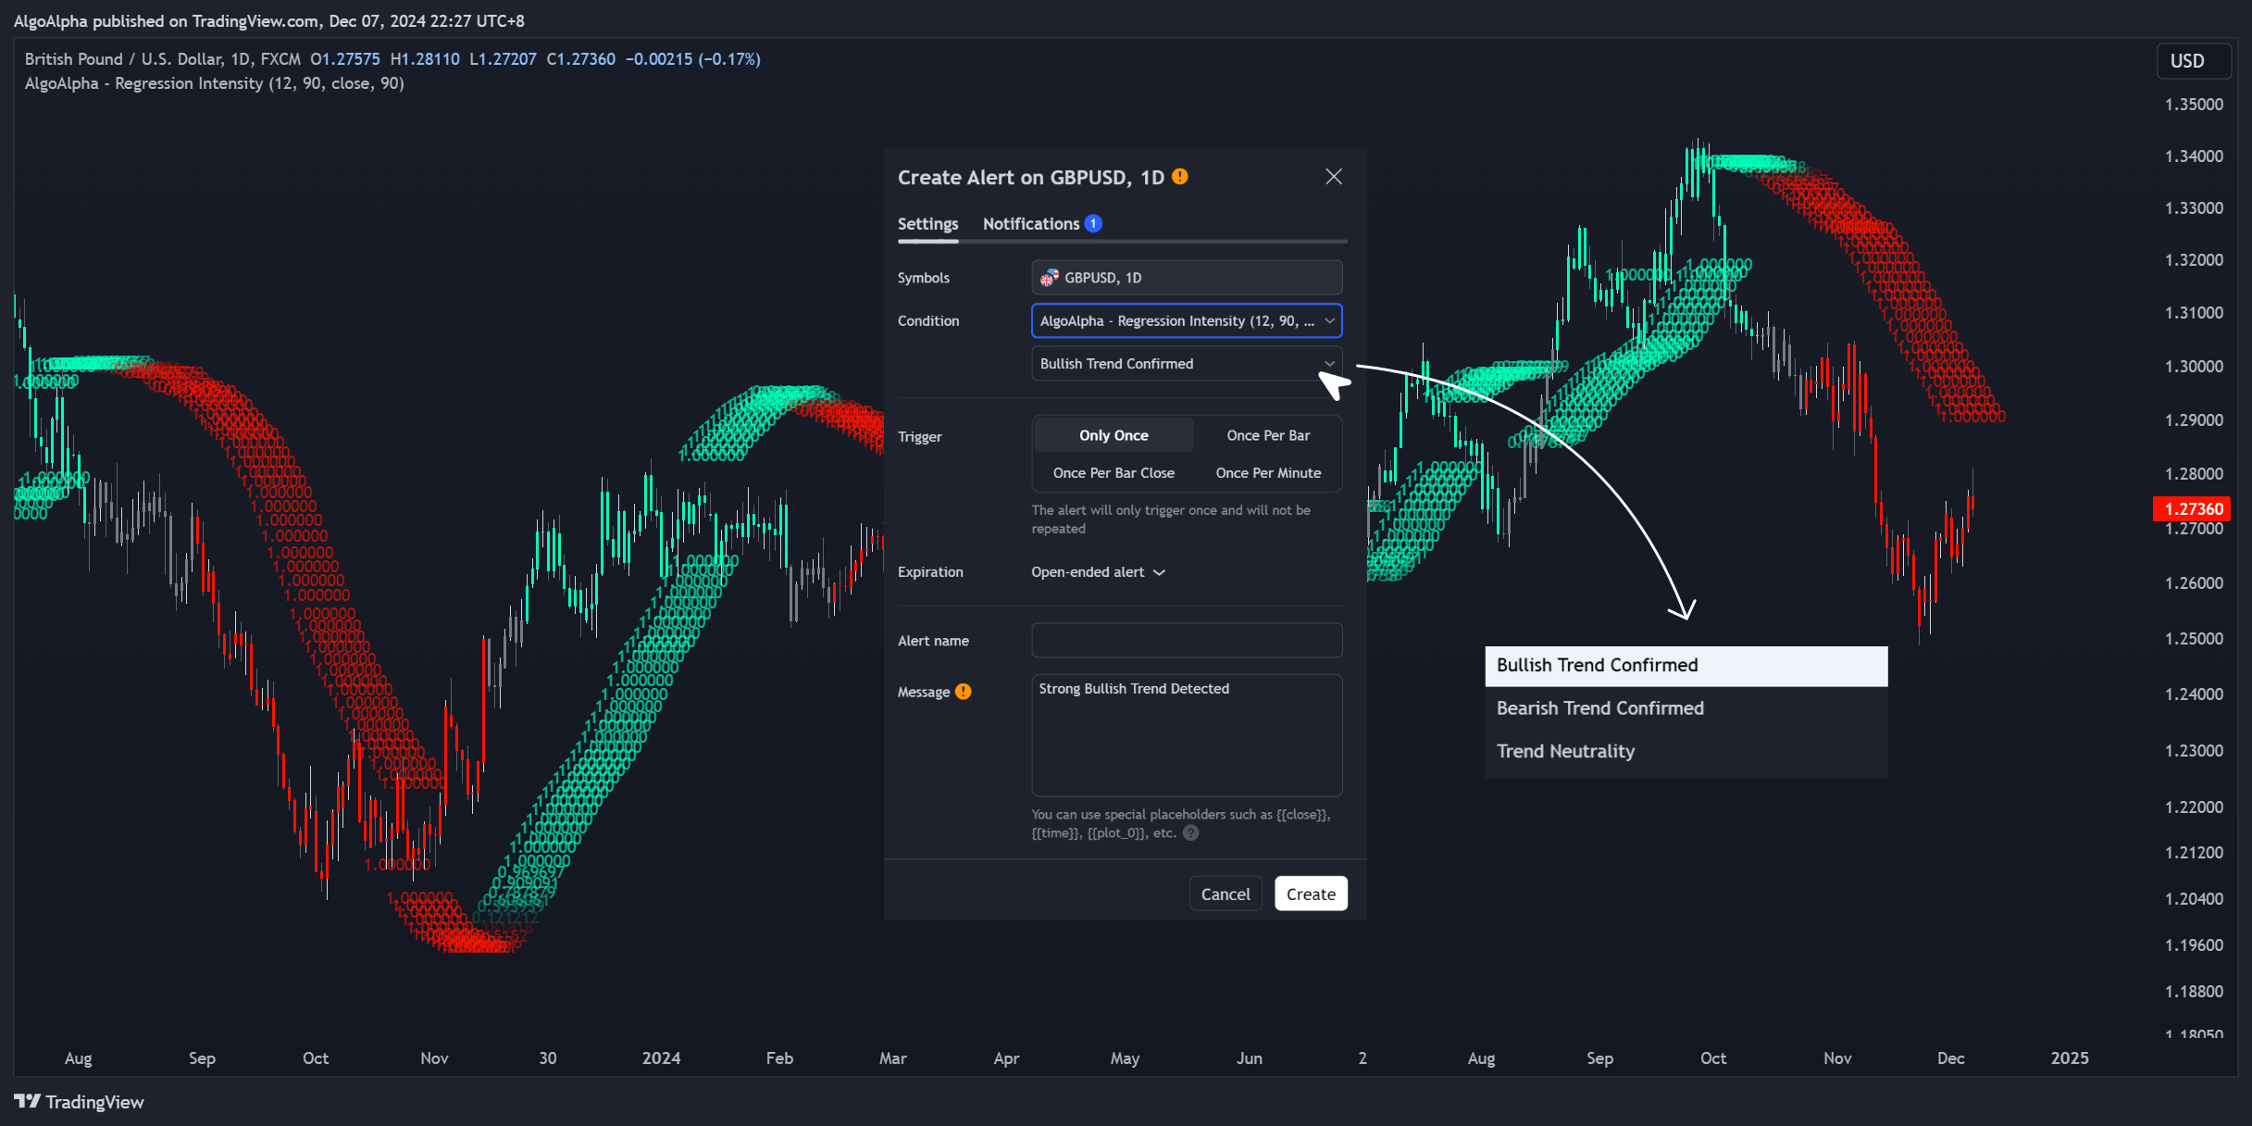Switch to the Settings tab
The height and width of the screenshot is (1126, 2252).
[927, 223]
